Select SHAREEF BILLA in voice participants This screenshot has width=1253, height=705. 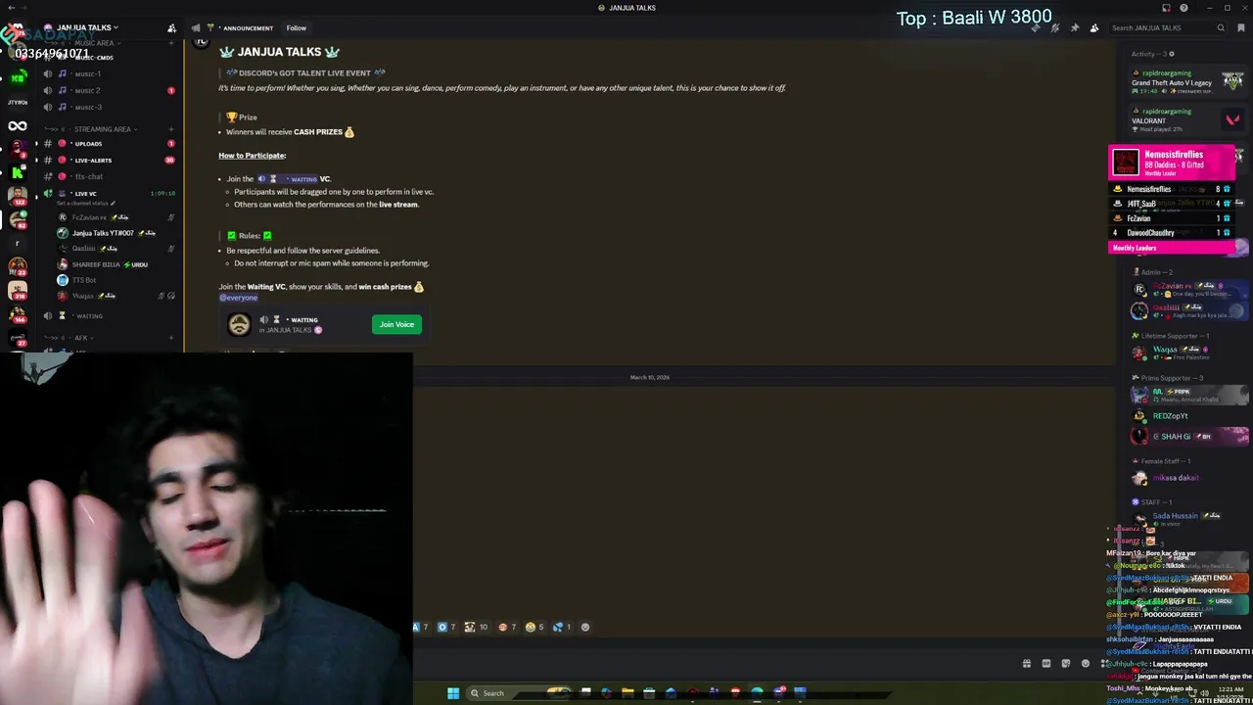point(114,264)
